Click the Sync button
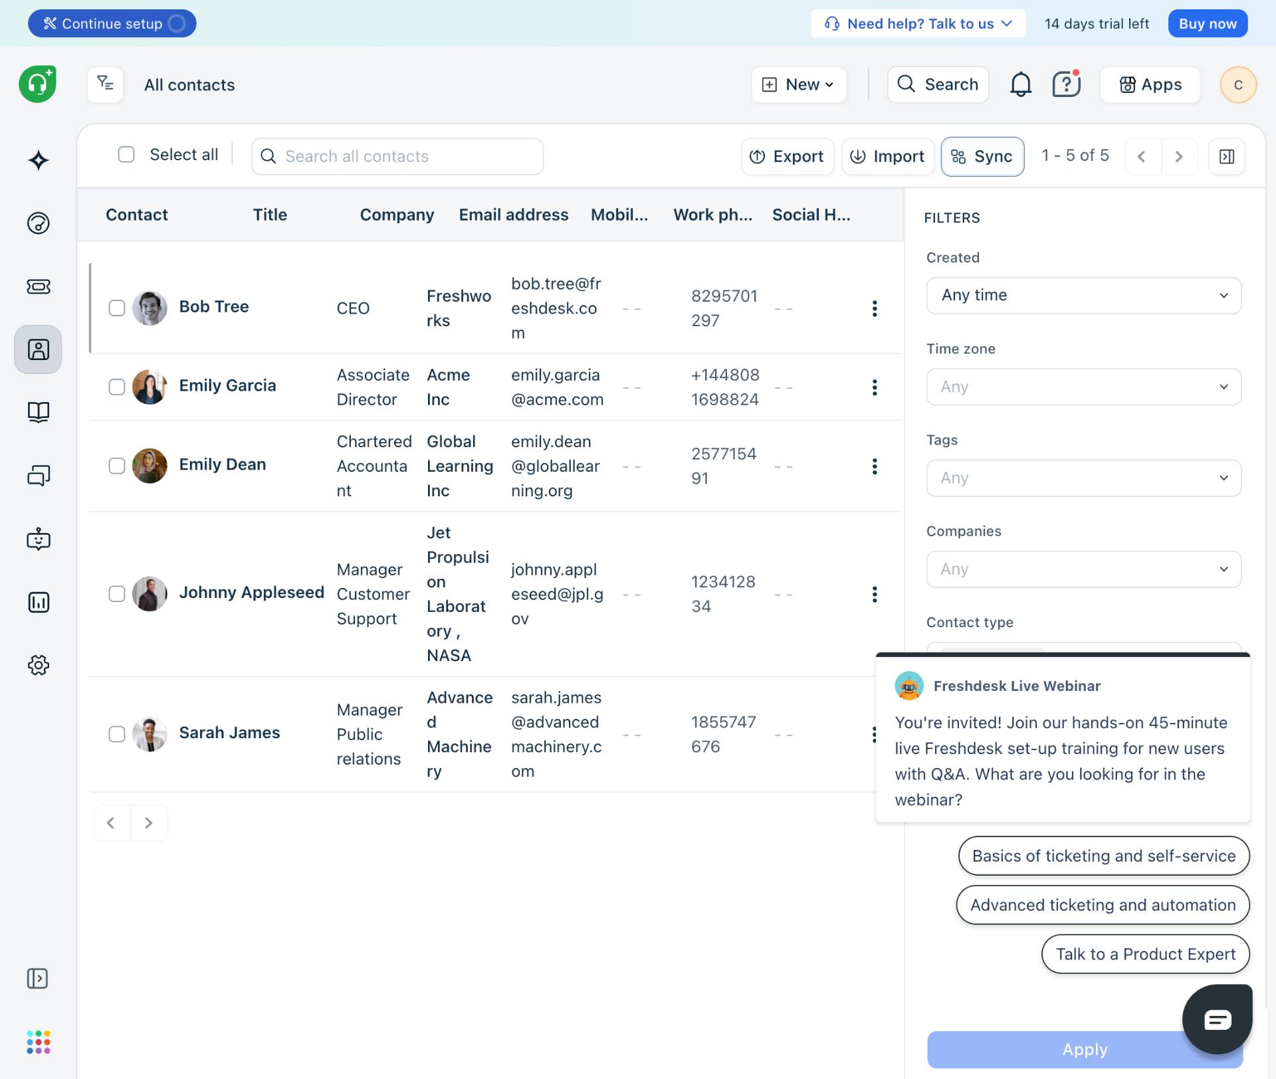Screen dimensions: 1276x1079 click(x=982, y=156)
